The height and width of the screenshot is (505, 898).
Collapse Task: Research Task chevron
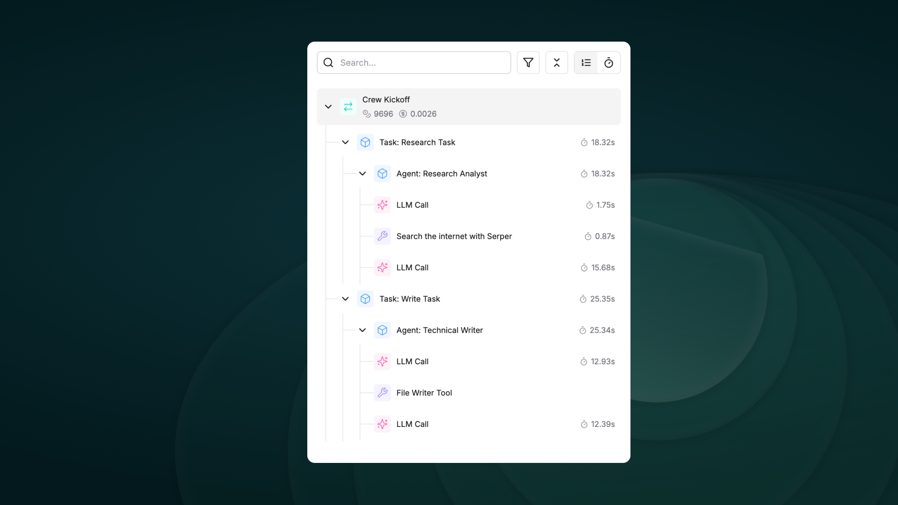(x=345, y=142)
